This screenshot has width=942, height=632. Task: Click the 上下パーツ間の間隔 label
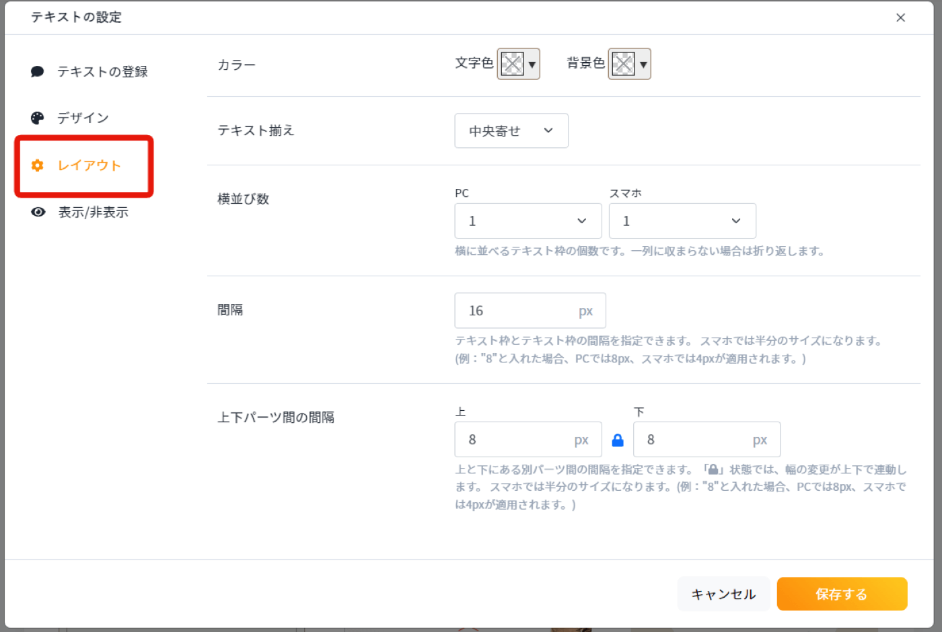coord(276,418)
